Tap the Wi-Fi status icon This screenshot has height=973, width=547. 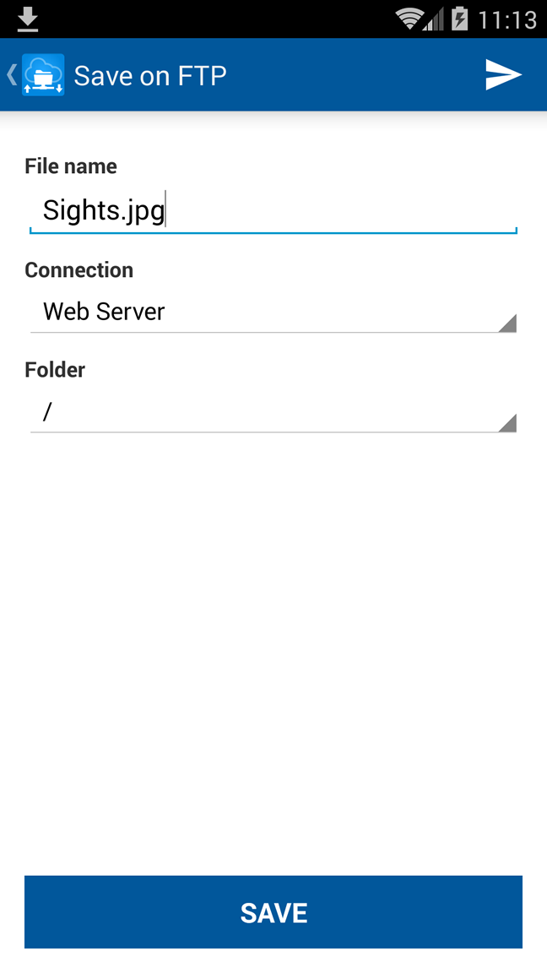click(x=409, y=19)
